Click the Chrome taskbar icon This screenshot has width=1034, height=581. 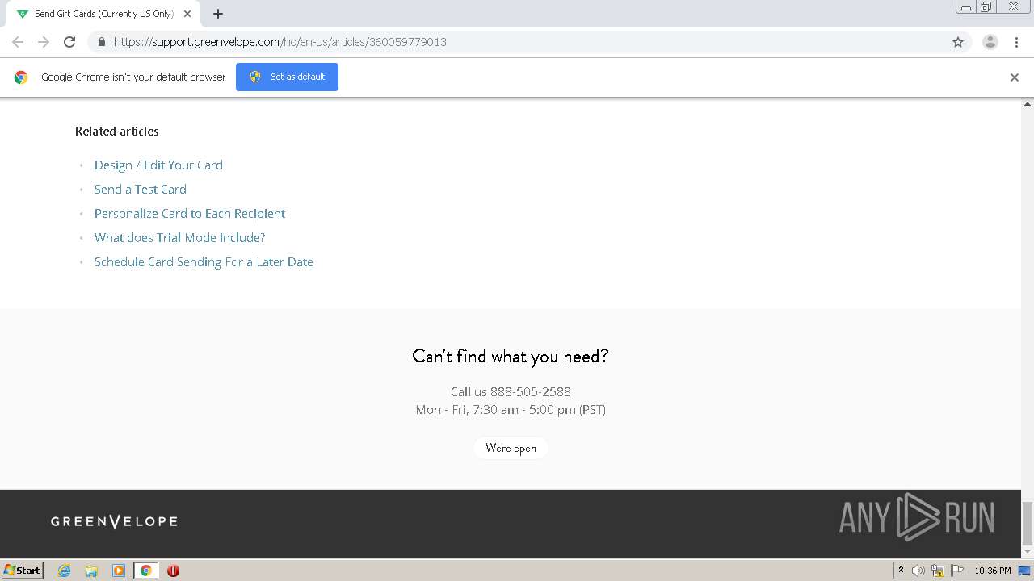pyautogui.click(x=145, y=571)
